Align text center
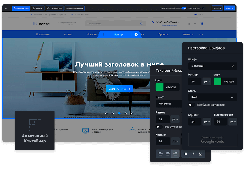 (x=168, y=154)
